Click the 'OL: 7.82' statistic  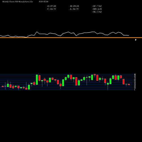coord(97,12)
